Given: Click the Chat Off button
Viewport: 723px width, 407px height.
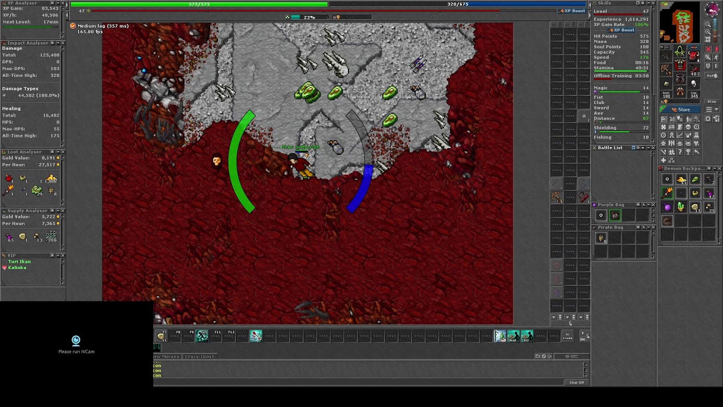Looking at the screenshot, I should click(577, 383).
